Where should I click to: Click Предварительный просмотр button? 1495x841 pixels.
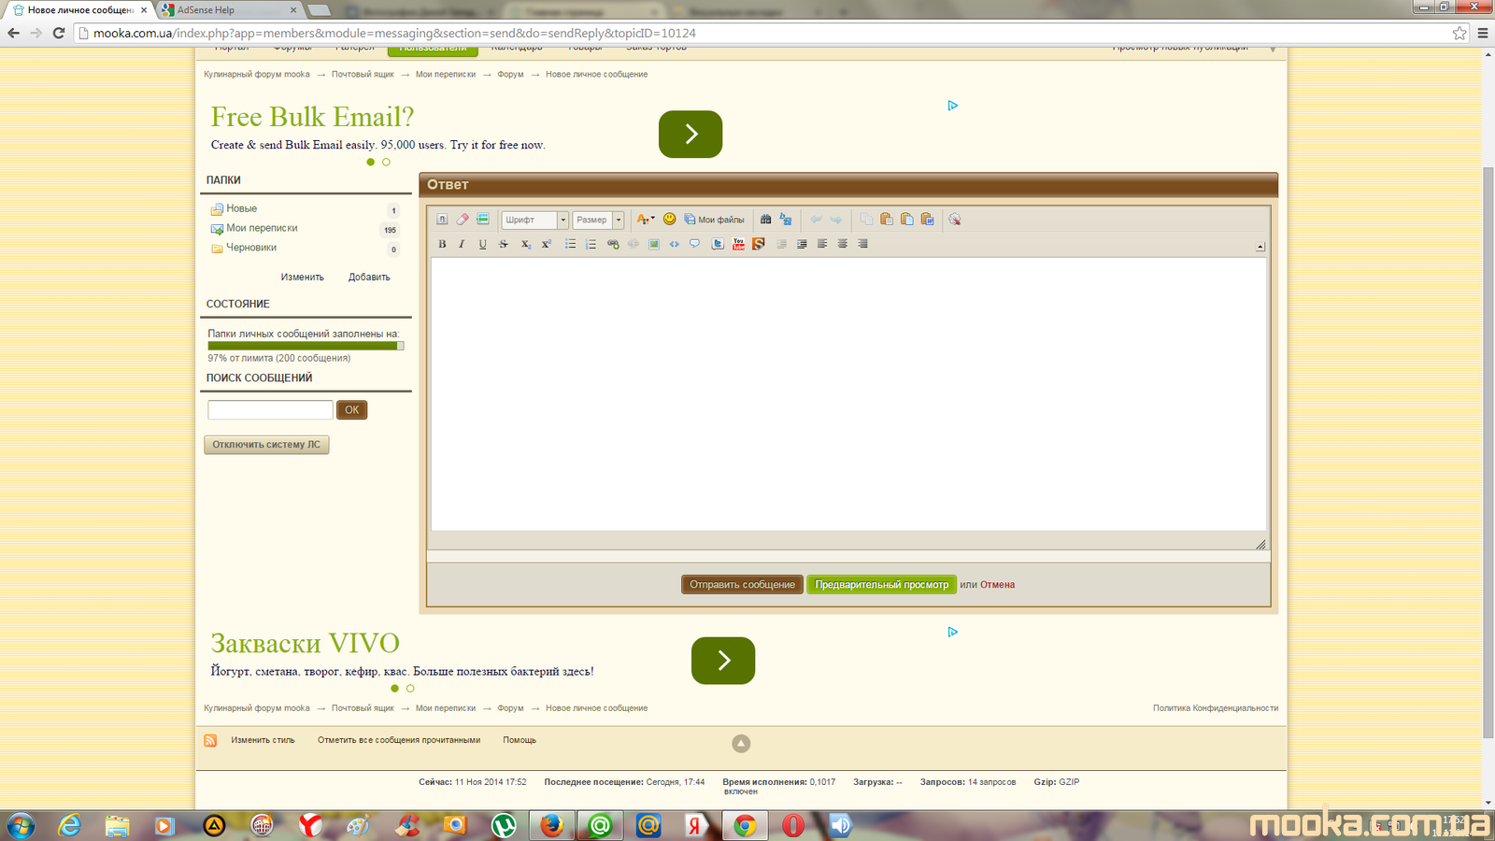point(881,585)
